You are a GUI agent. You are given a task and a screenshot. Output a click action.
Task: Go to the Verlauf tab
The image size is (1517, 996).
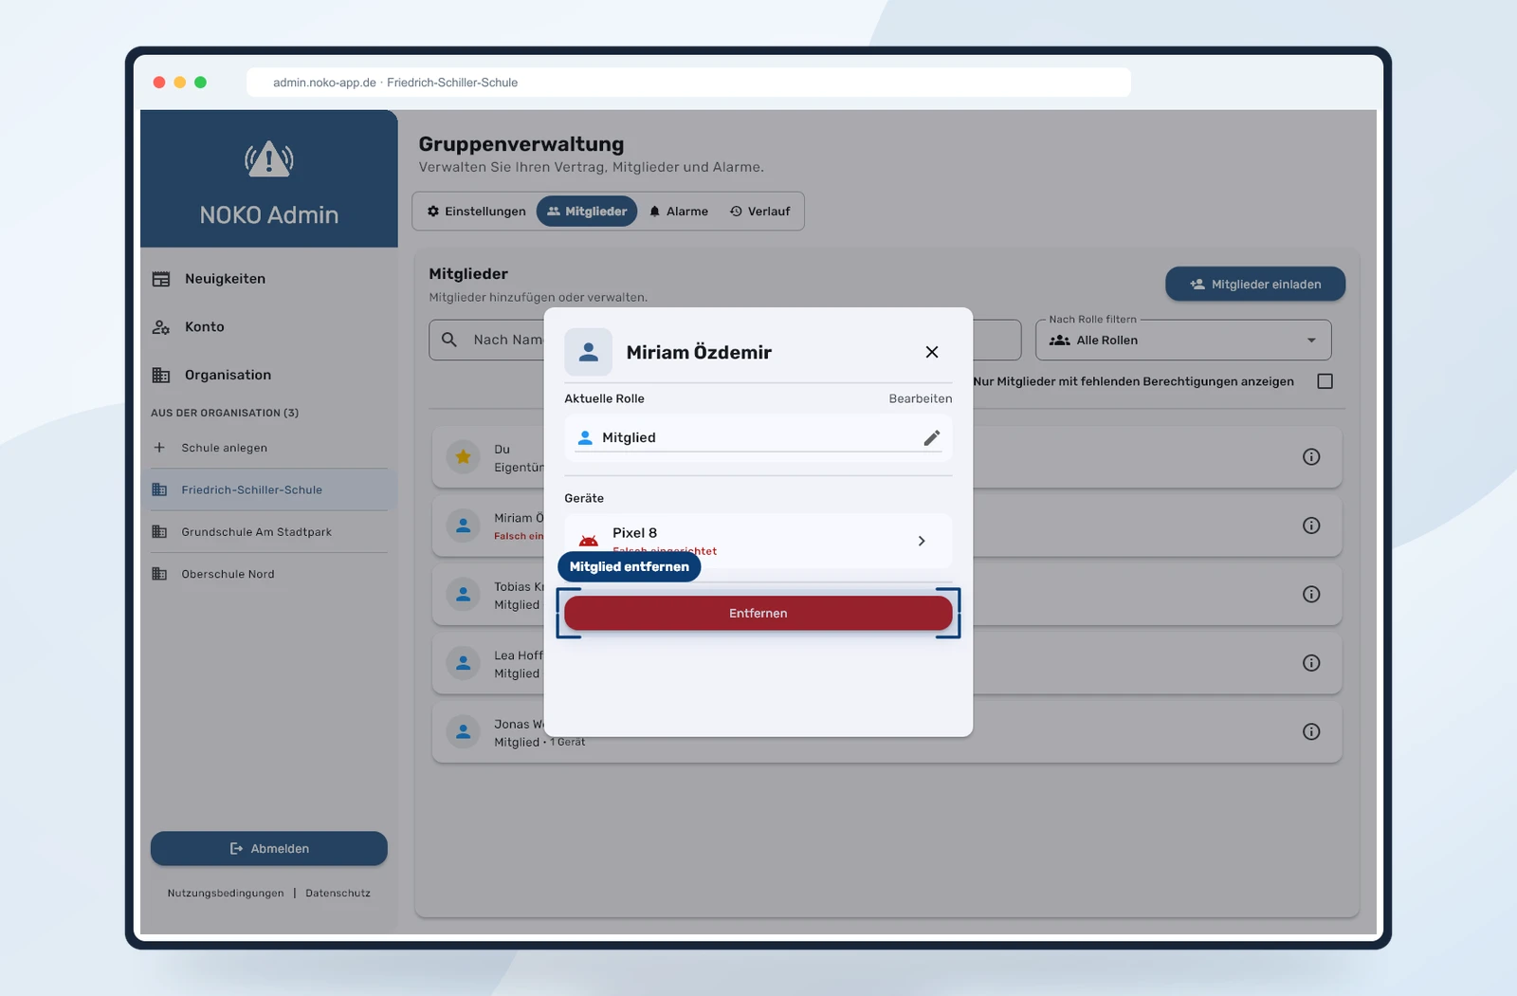(x=759, y=212)
